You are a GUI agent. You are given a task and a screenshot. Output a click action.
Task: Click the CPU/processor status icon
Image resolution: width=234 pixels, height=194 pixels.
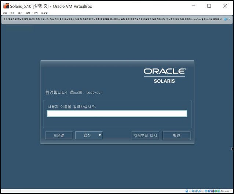(212, 191)
